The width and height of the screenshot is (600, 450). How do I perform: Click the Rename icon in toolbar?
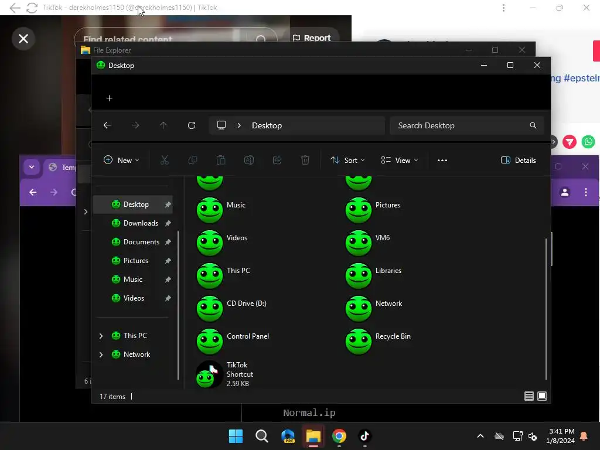click(x=248, y=160)
